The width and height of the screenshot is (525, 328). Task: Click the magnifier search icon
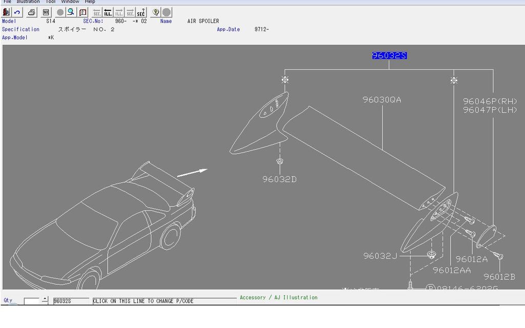point(71,12)
